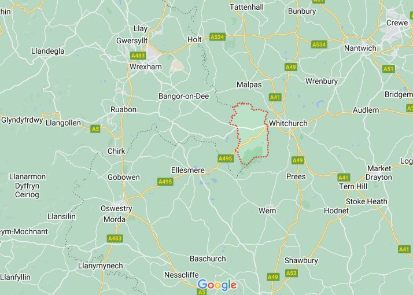Select the Wrexham town label
The image size is (413, 295).
[x=146, y=67]
